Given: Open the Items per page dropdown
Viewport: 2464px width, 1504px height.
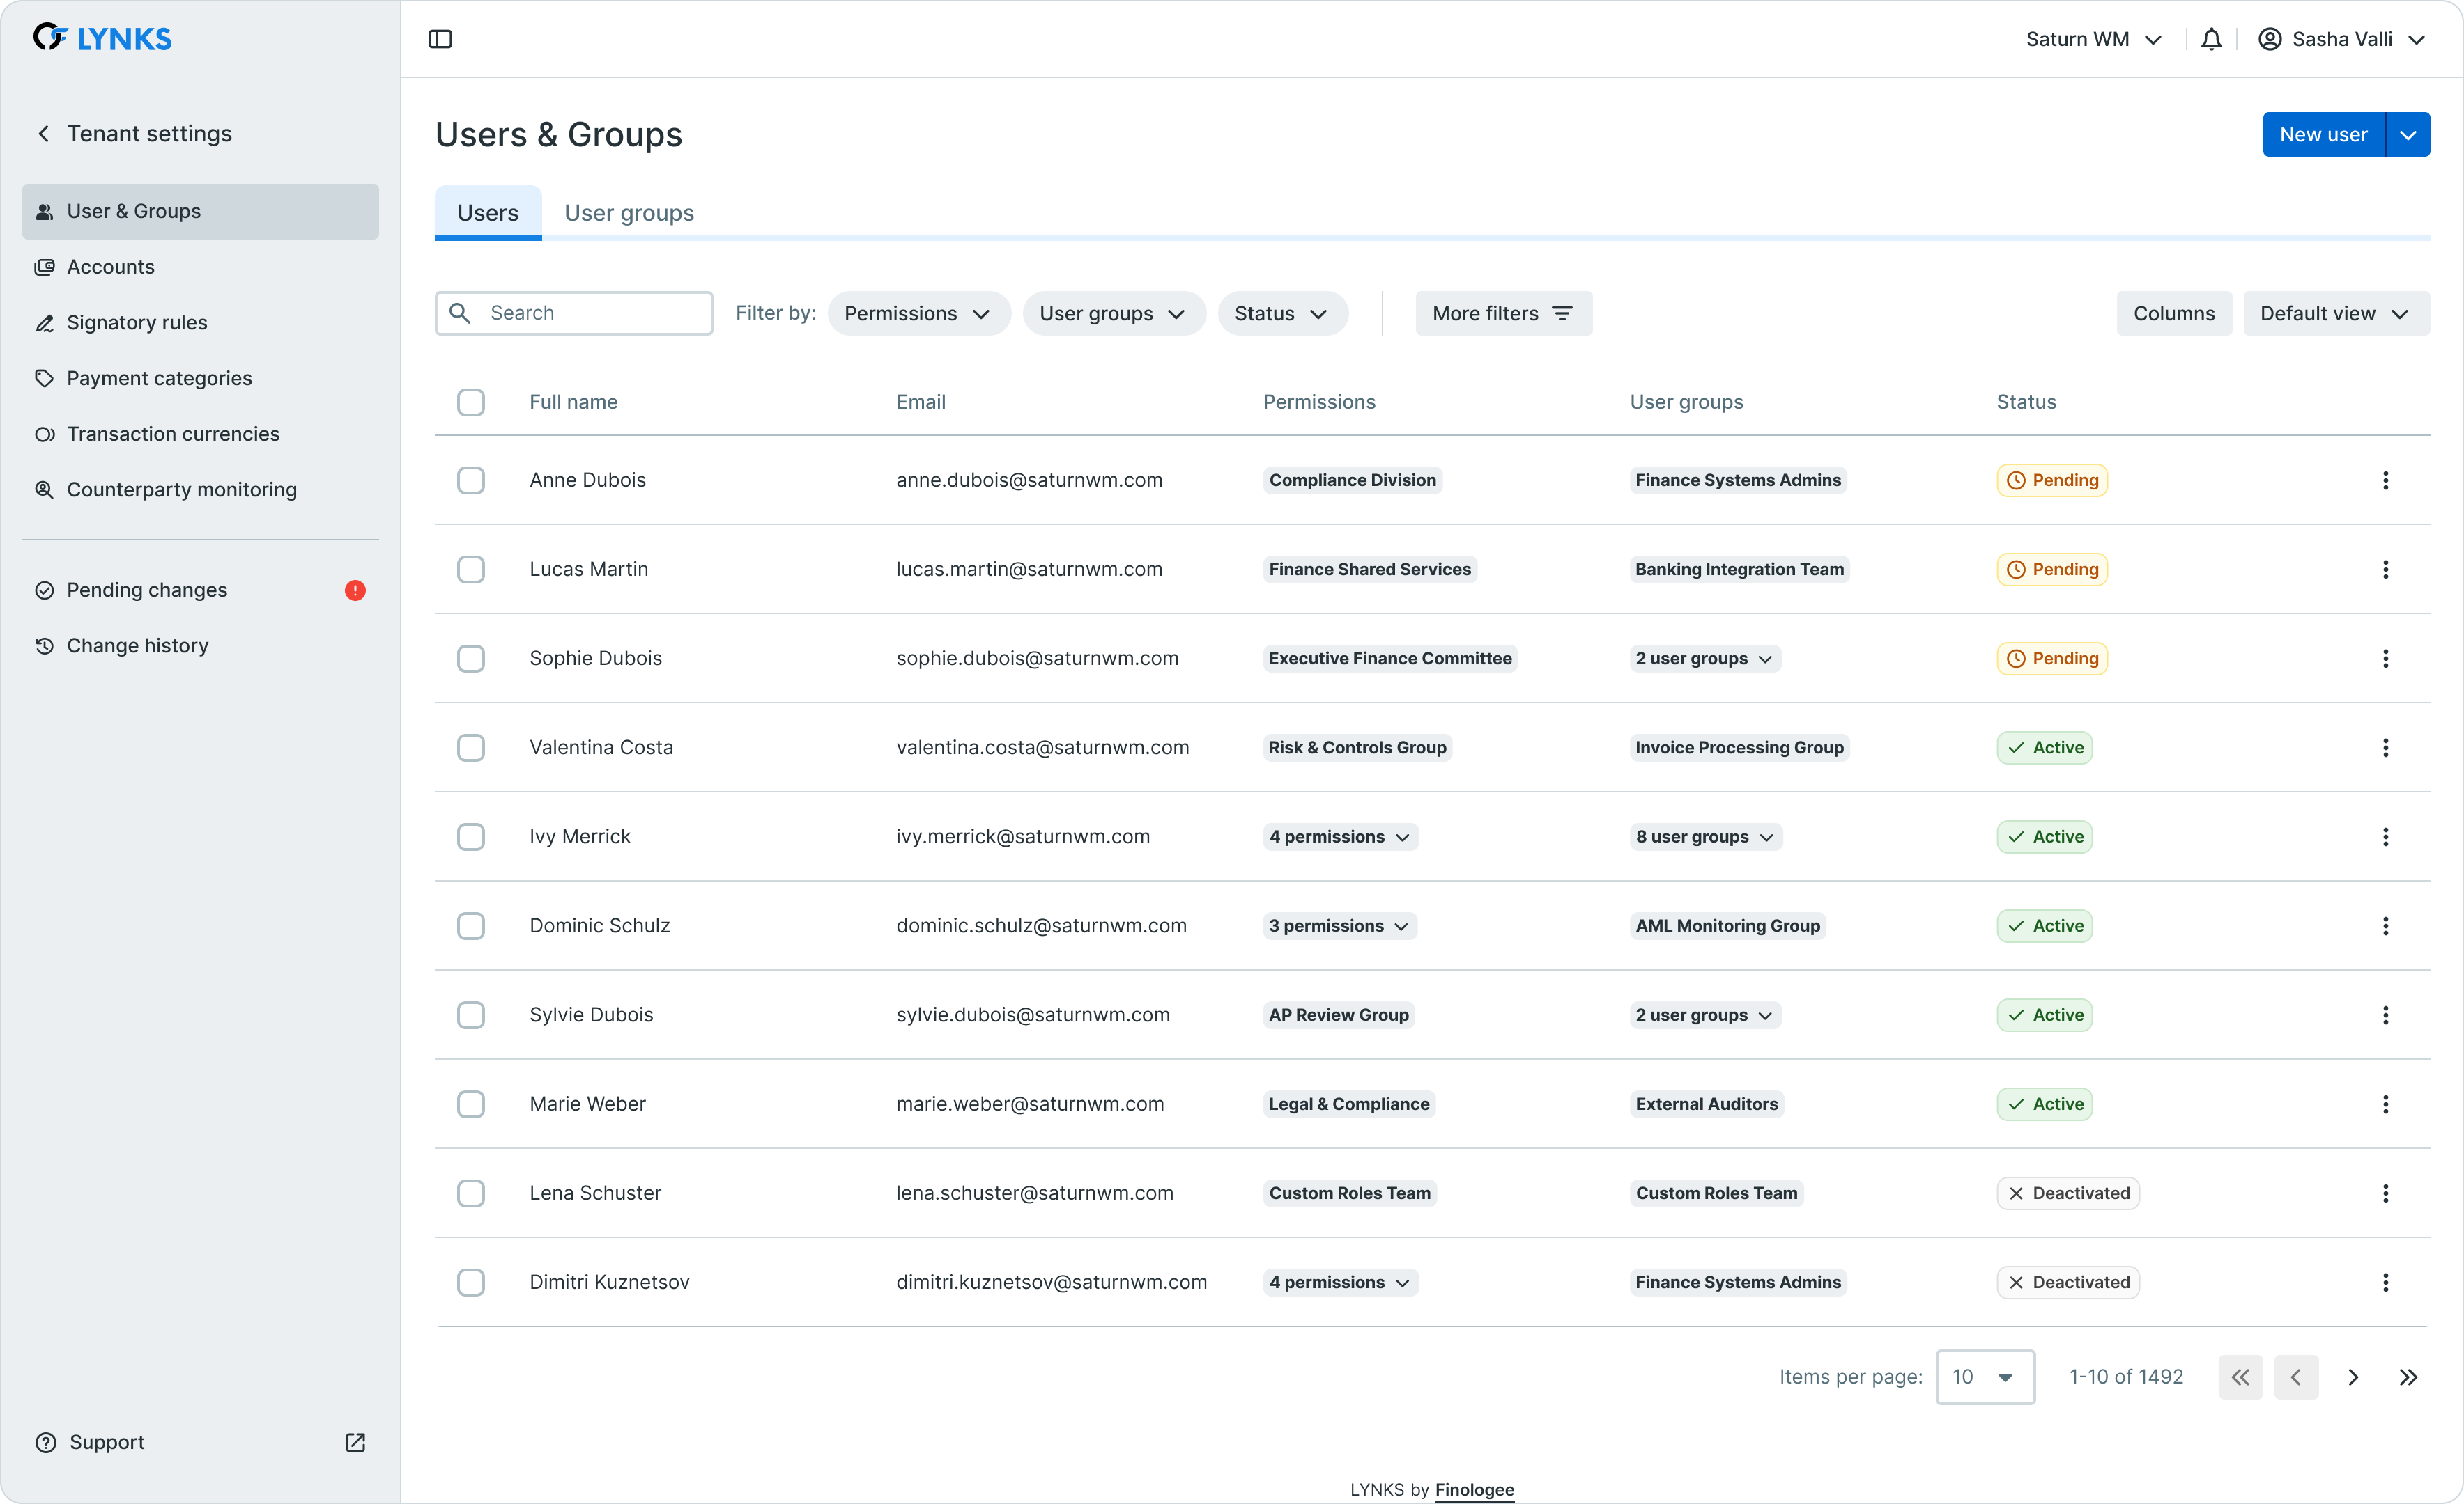Looking at the screenshot, I should click(x=1984, y=1377).
